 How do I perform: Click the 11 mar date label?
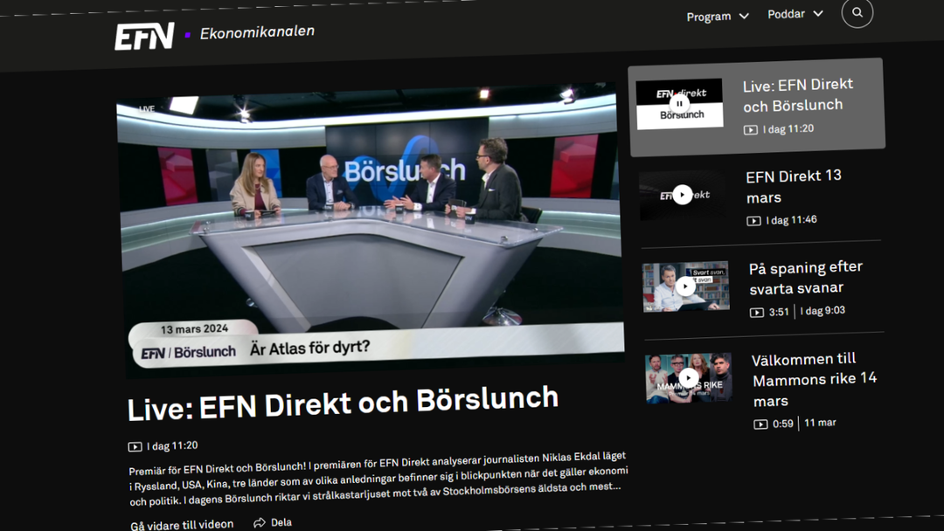pos(820,423)
